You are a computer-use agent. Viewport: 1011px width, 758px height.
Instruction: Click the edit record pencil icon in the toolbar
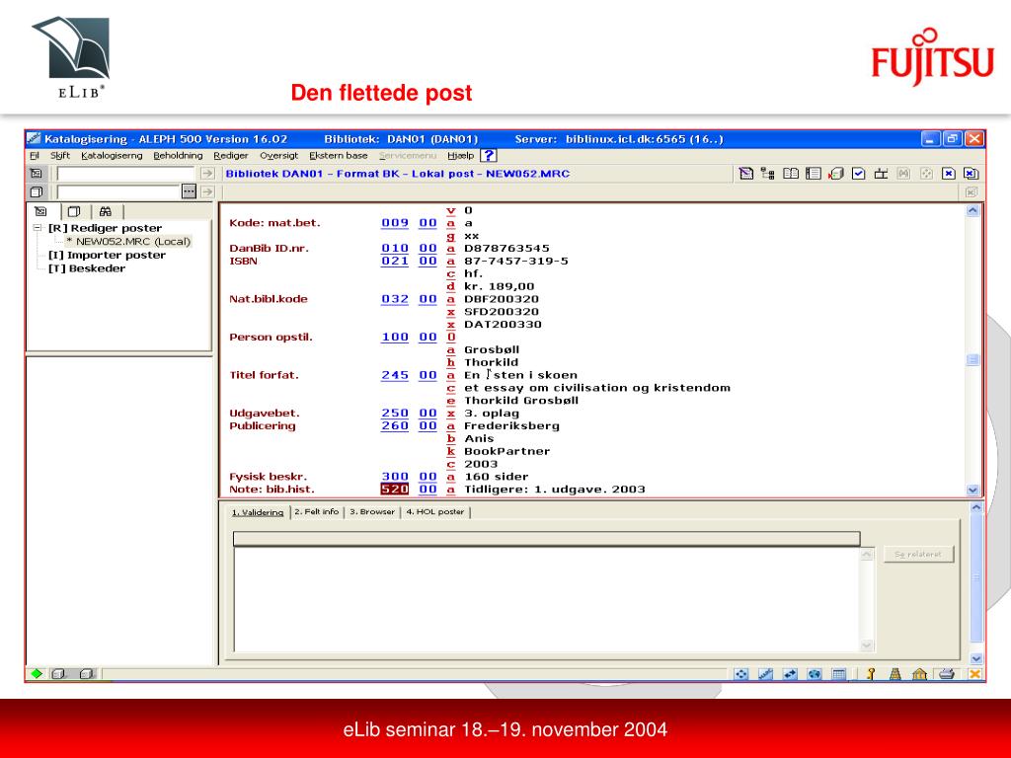click(746, 174)
